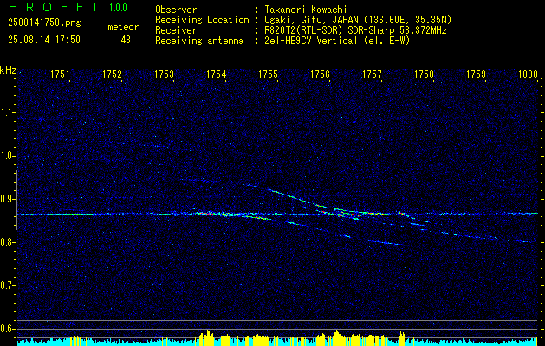The width and height of the screenshot is (545, 346).
Task: Click the 1754 time marker
Action: pos(217,74)
